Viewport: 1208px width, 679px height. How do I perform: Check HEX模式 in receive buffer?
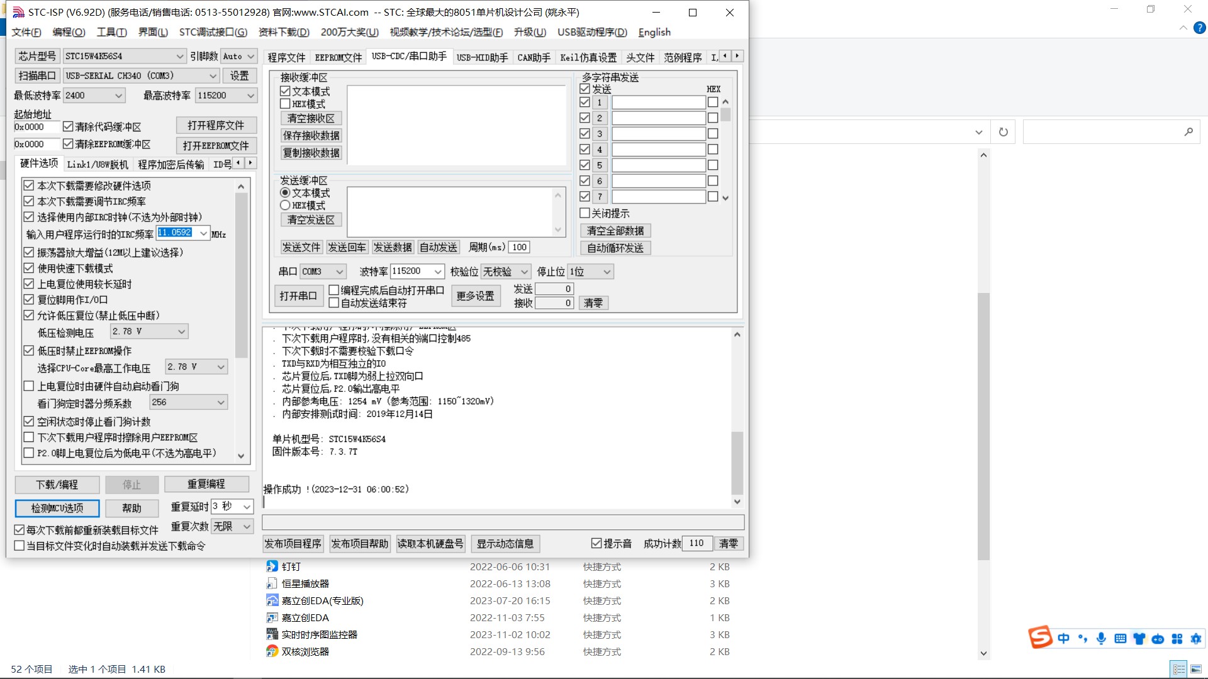tap(285, 104)
